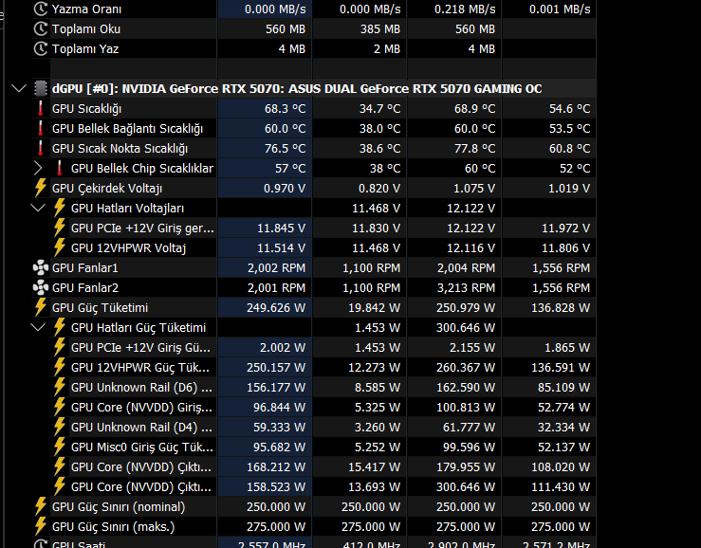Image resolution: width=701 pixels, height=548 pixels.
Task: Click lightning icon of GPU Güç Sınırı (nominal)
Action: click(41, 506)
